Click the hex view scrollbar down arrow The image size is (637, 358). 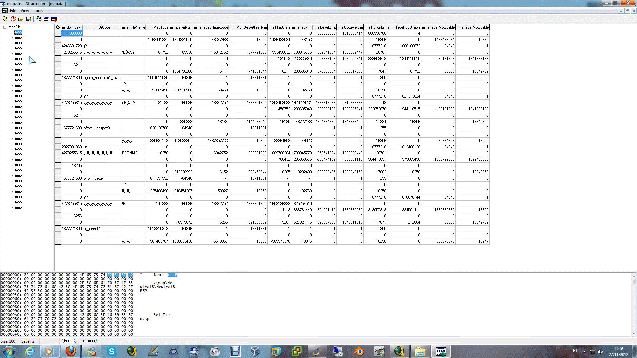click(x=633, y=333)
